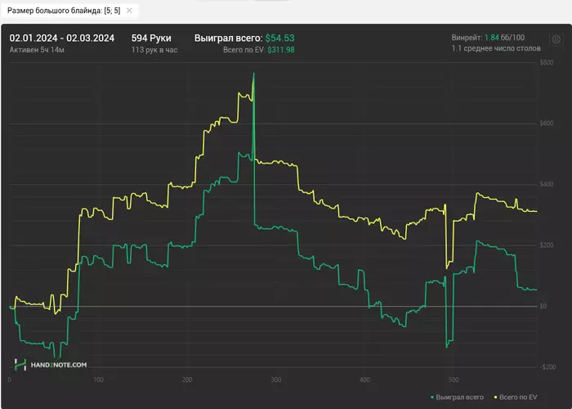Viewport: 572px width, 409px height.
Task: Click the green legend marker dot
Action: point(432,398)
